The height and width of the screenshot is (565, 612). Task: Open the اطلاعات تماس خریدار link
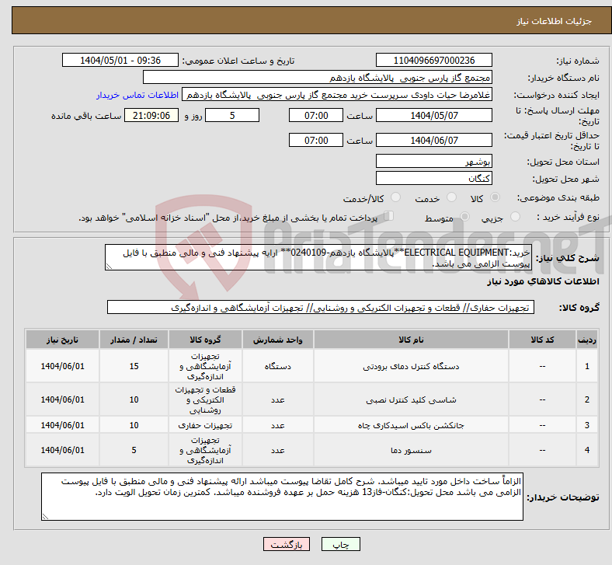[137, 95]
